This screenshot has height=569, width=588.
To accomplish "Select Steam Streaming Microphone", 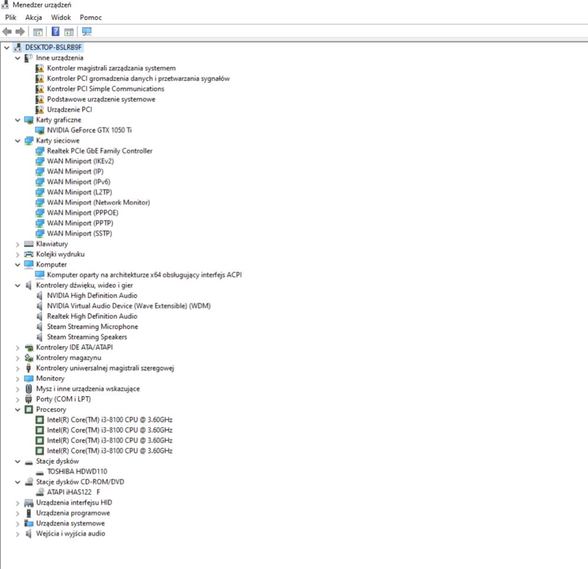I will coord(93,327).
